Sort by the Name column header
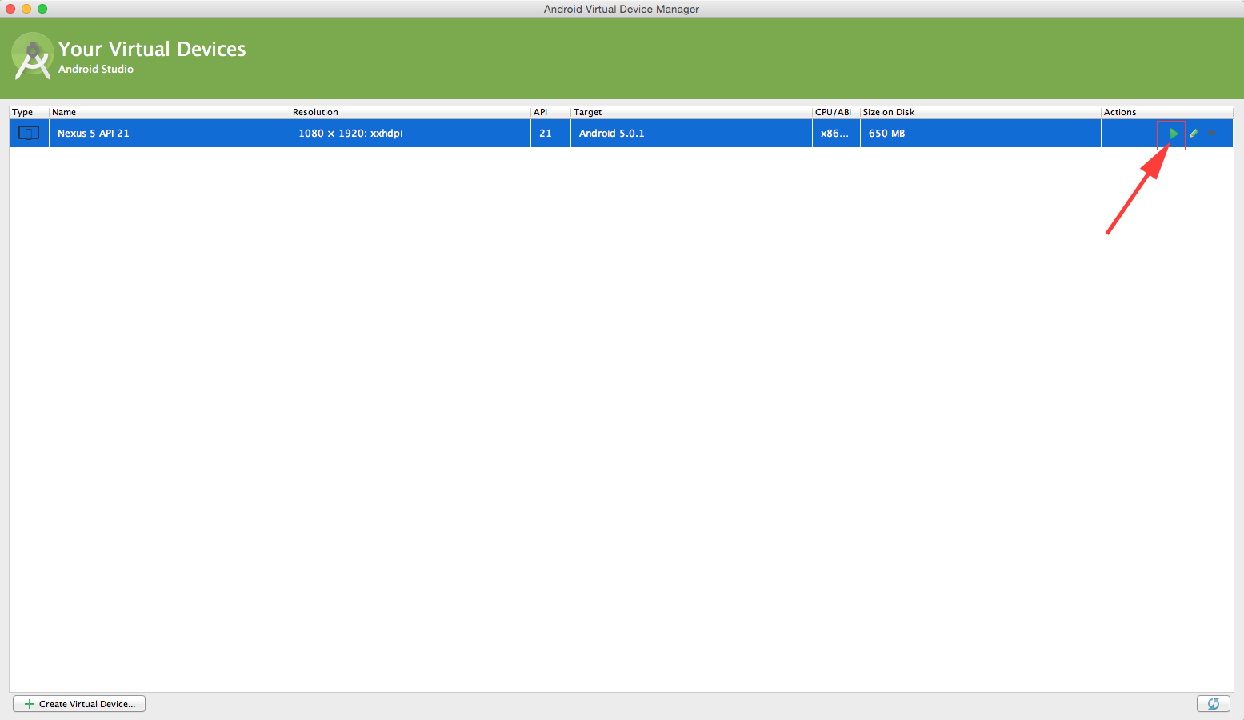1244x720 pixels. click(169, 112)
